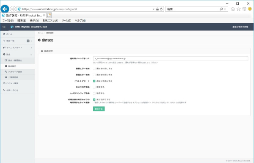Close the 動作設定 browser tab
254x163 pixels.
point(44,15)
